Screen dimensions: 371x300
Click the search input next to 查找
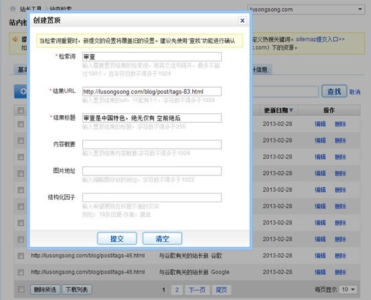pyautogui.click(x=285, y=92)
